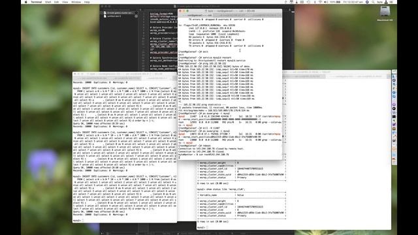Click mysql prompt in left Terminal window
Viewport: 418px width, 235px height.
point(77,221)
